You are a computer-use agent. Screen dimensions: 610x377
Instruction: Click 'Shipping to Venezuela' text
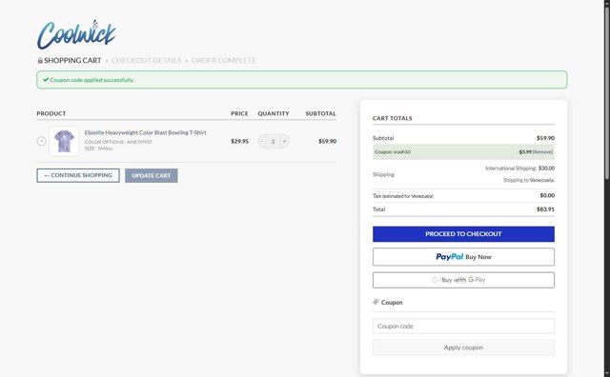[x=529, y=180]
